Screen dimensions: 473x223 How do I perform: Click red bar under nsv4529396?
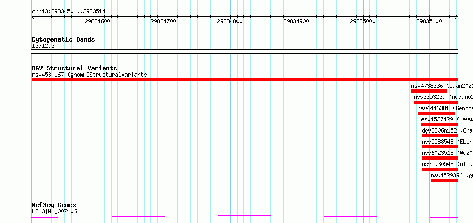[444, 180]
